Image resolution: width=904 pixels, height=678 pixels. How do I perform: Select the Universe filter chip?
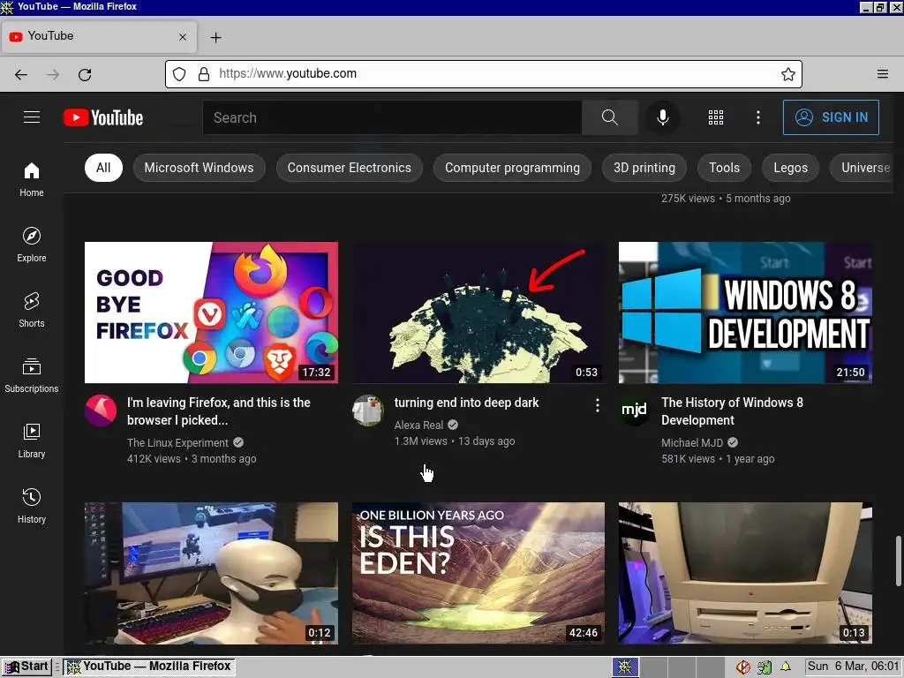863,168
